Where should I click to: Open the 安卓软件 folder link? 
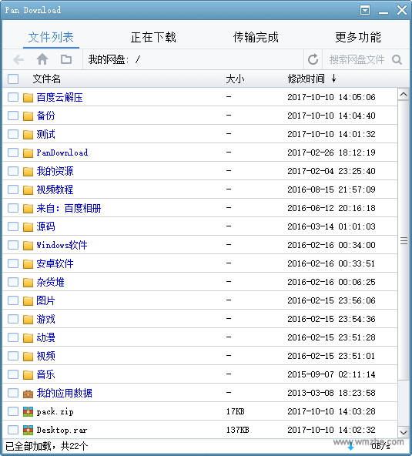pos(55,263)
